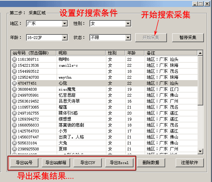Select the nickname camille-c
The image size is (212, 182).
coord(68,65)
